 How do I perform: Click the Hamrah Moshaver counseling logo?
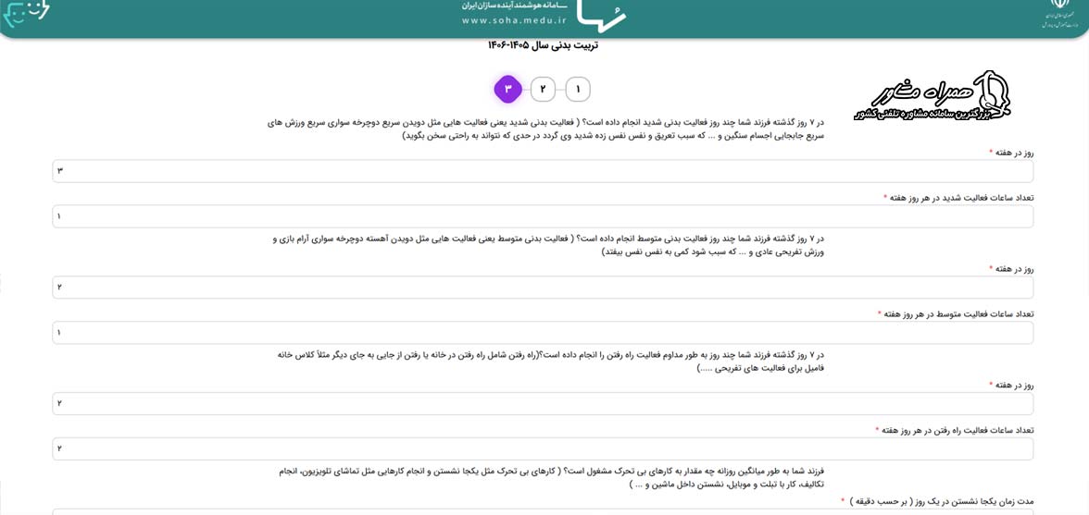click(932, 95)
